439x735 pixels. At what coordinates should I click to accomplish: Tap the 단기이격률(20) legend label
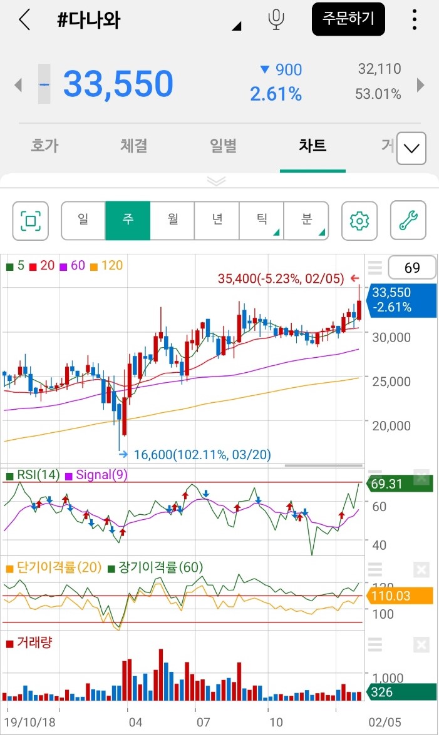(x=54, y=567)
